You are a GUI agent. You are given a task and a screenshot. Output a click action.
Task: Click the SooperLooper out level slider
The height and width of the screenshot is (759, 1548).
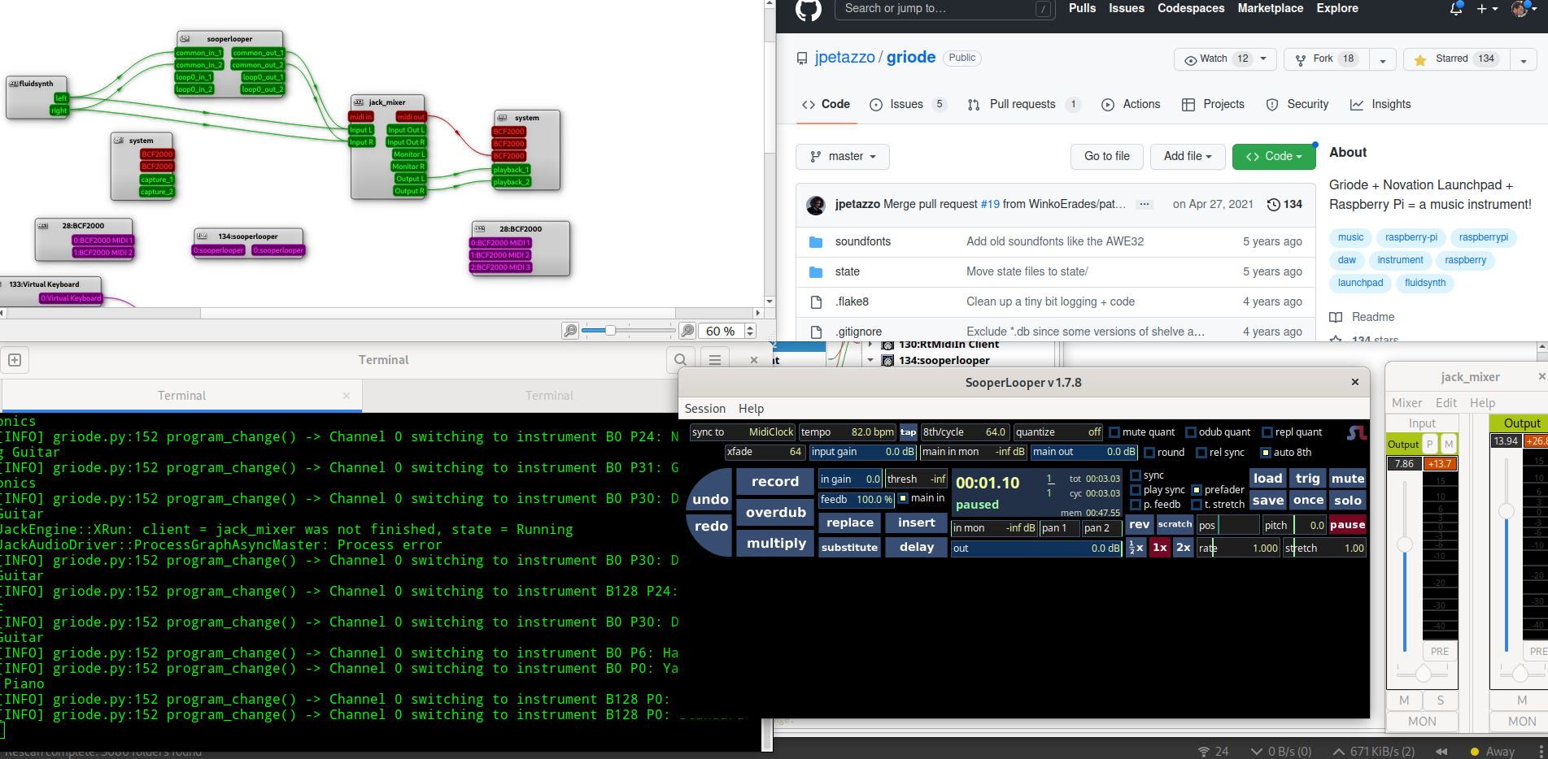(x=1036, y=549)
